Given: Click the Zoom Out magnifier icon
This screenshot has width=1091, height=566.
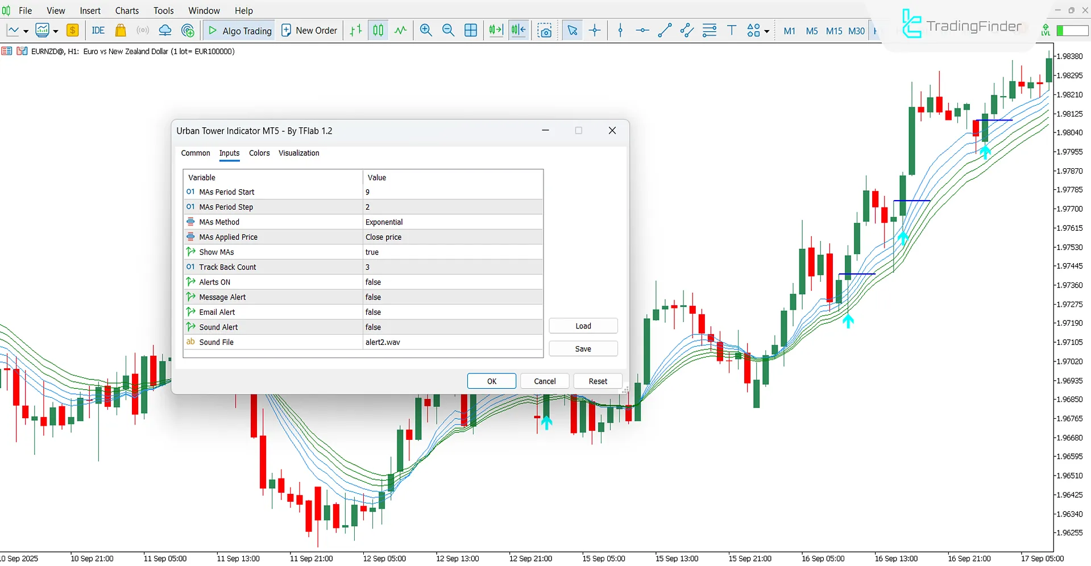Looking at the screenshot, I should 448,31.
